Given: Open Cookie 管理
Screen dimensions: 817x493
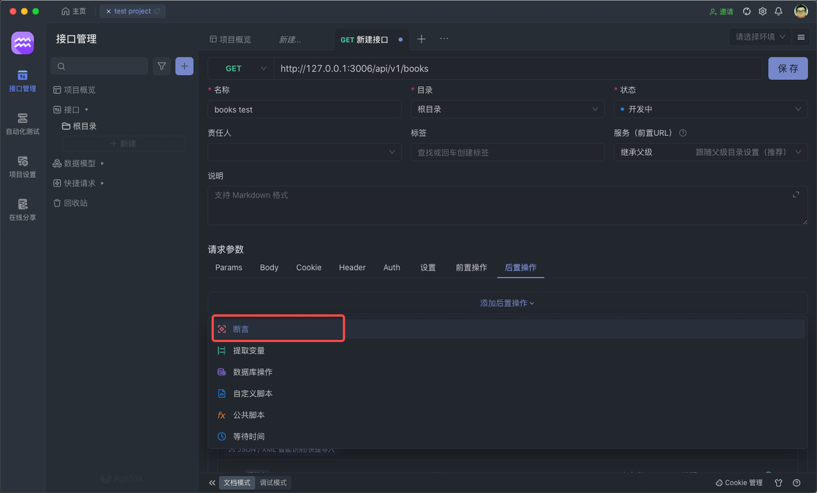Looking at the screenshot, I should (739, 483).
